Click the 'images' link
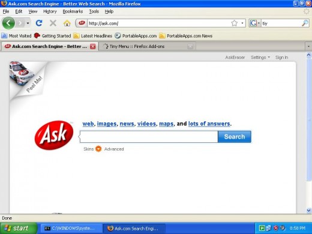The width and height of the screenshot is (312, 234). (x=107, y=124)
